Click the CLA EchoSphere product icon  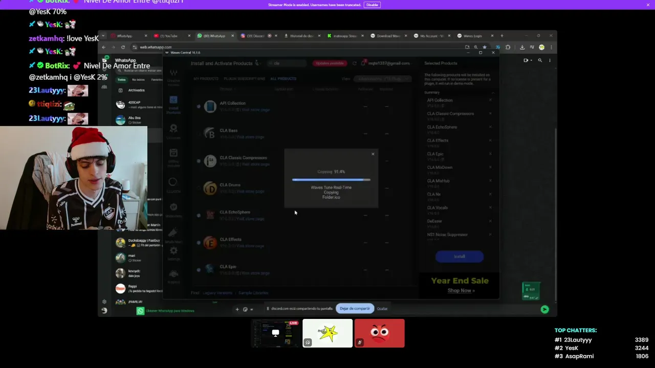pos(210,215)
